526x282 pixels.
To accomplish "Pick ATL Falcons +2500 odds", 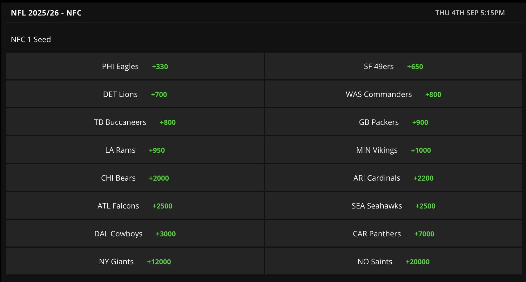I will tap(135, 206).
